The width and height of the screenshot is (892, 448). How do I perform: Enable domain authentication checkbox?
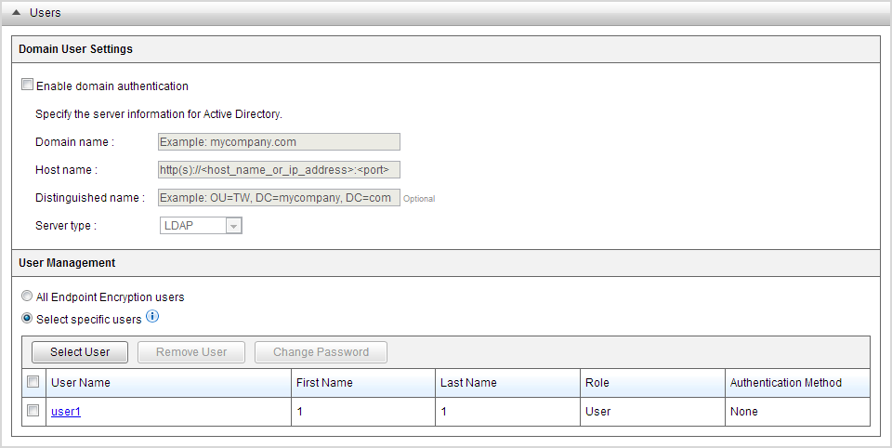(x=27, y=86)
